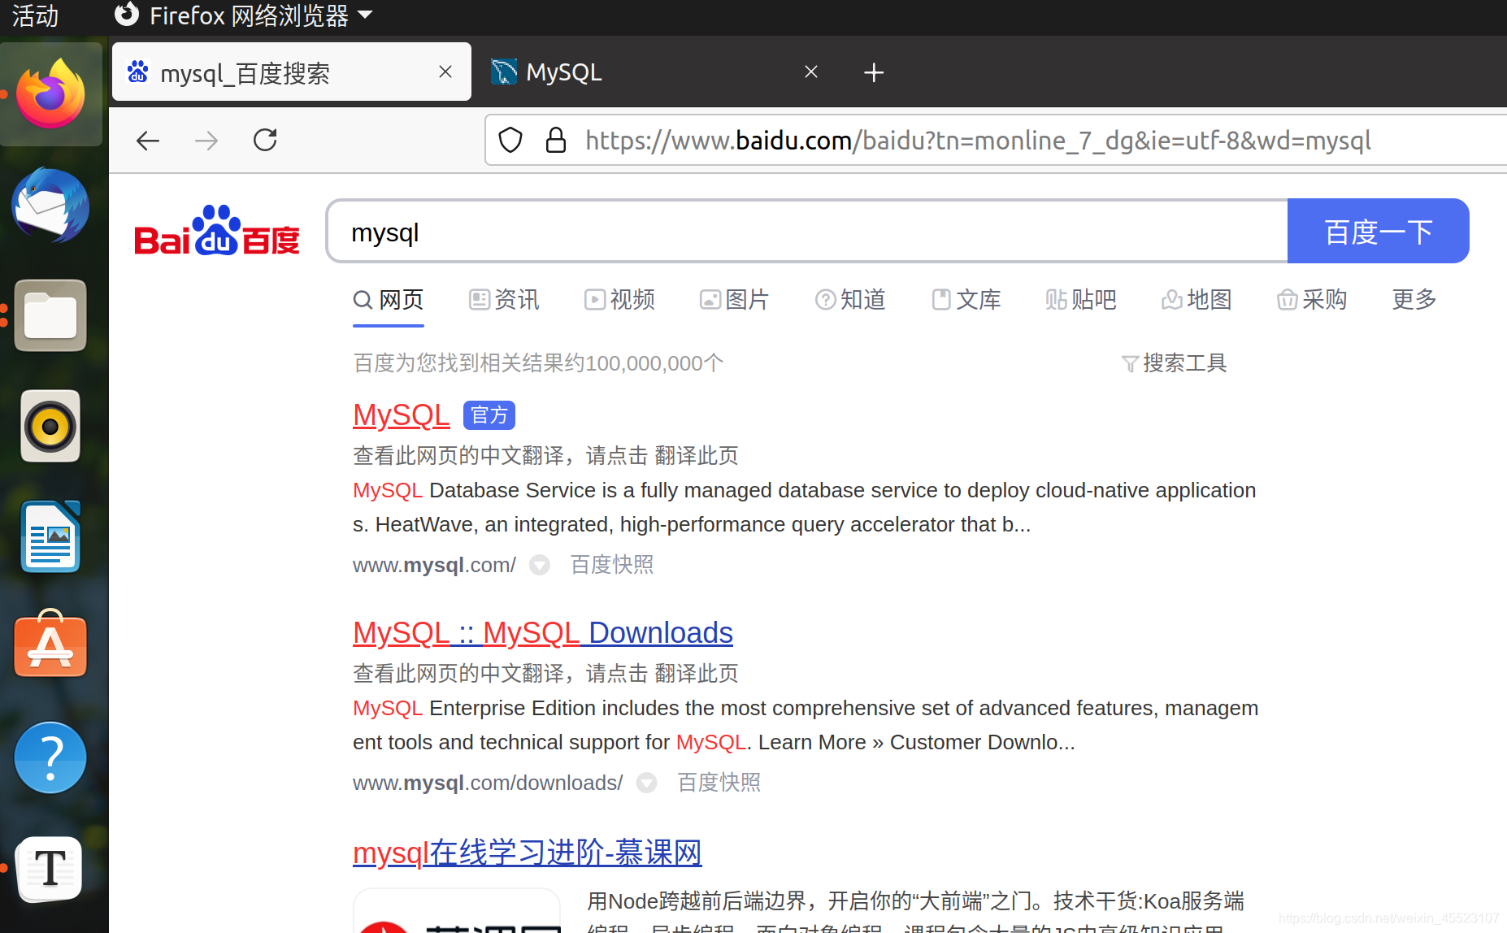Select the 网页 results tab
This screenshot has height=933, width=1507.
coord(389,300)
